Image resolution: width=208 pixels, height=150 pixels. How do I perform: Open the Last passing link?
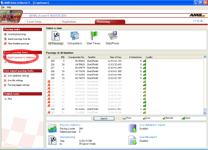[x=67, y=137]
